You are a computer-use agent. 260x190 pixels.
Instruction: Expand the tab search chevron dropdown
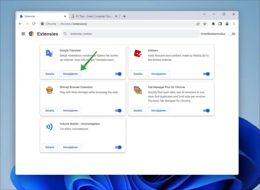point(204,14)
